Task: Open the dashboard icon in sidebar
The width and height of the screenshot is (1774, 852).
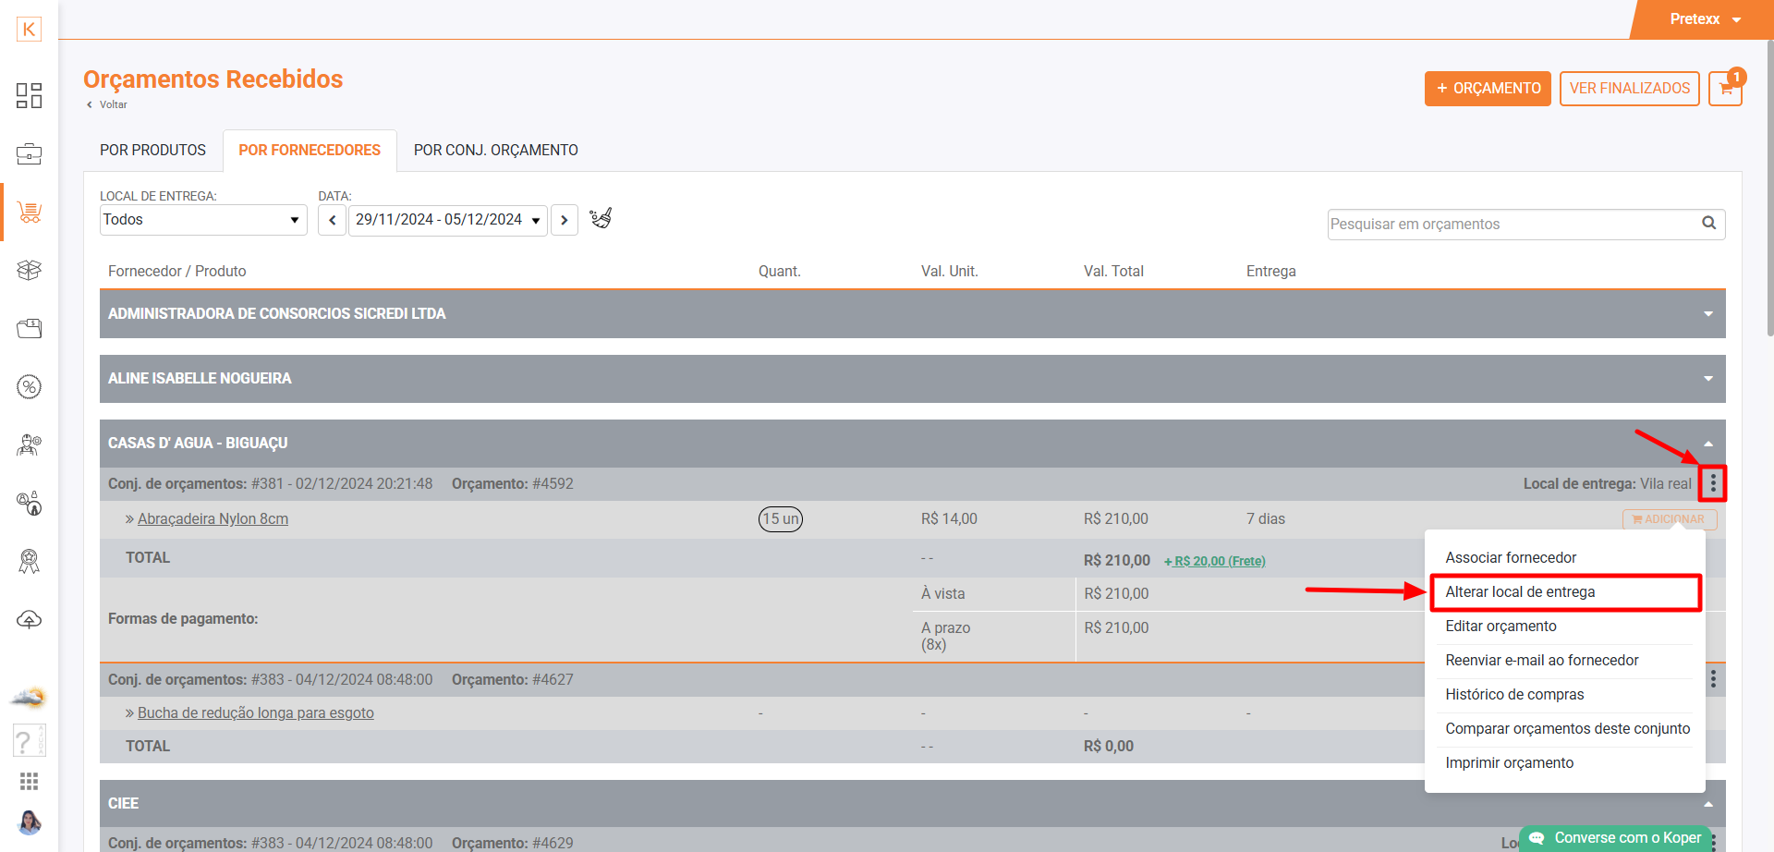Action: pos(29,95)
